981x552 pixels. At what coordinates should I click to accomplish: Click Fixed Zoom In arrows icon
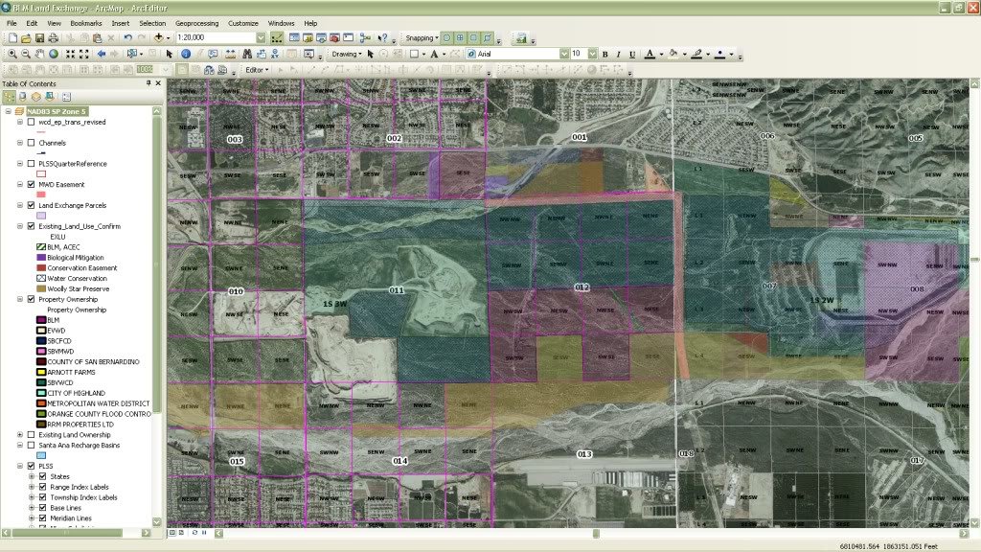70,55
